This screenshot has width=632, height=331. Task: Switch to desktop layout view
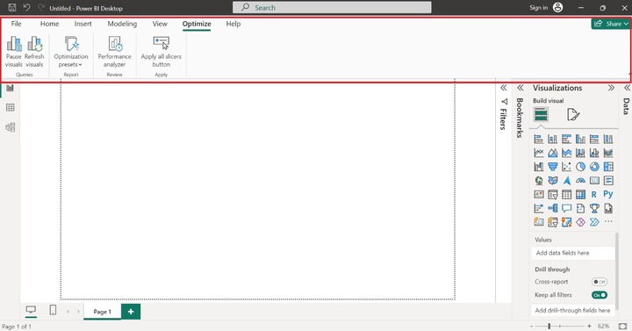(31, 310)
